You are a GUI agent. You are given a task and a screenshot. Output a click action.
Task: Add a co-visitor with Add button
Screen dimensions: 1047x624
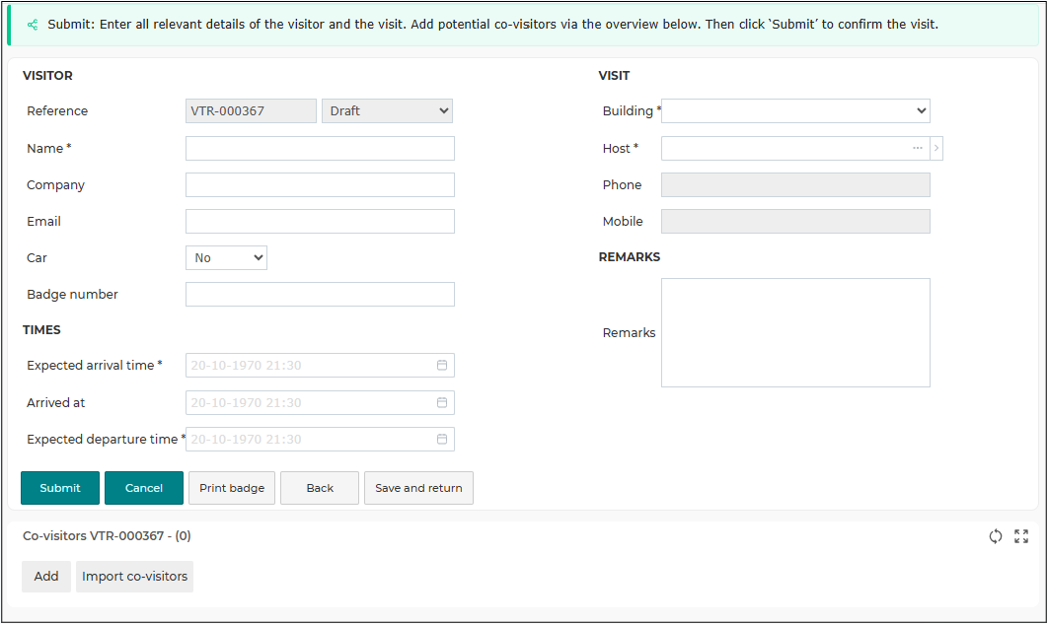coord(46,576)
